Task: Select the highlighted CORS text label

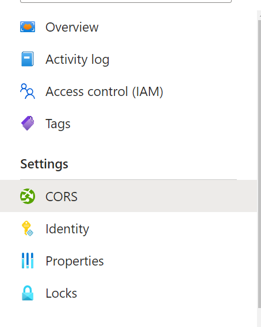Action: point(62,197)
